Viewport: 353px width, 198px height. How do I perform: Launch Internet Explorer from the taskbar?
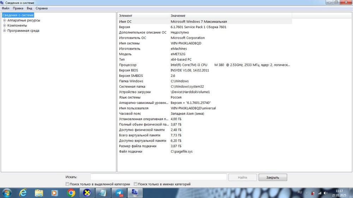23,193
